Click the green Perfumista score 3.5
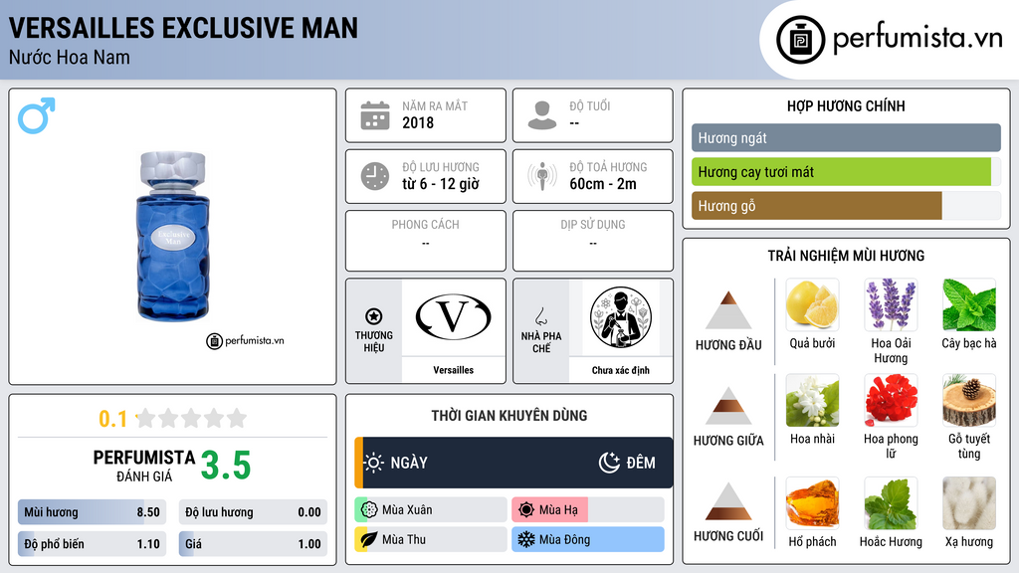Viewport: 1019px width, 573px height. point(226,466)
